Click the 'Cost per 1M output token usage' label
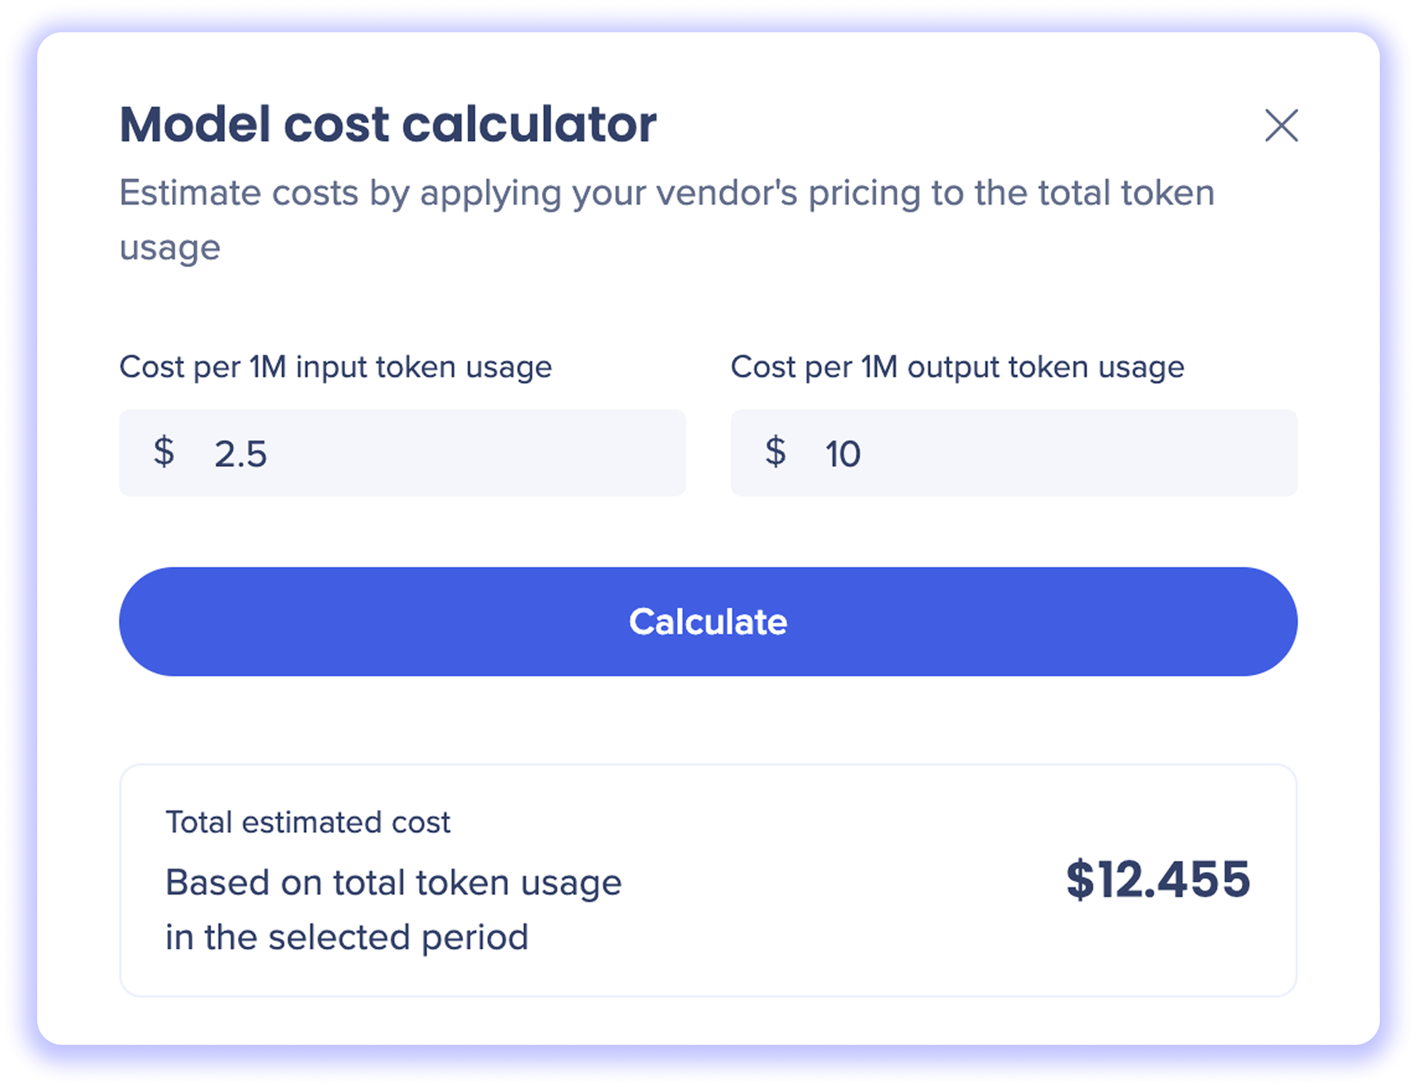1417x1087 pixels. point(957,368)
